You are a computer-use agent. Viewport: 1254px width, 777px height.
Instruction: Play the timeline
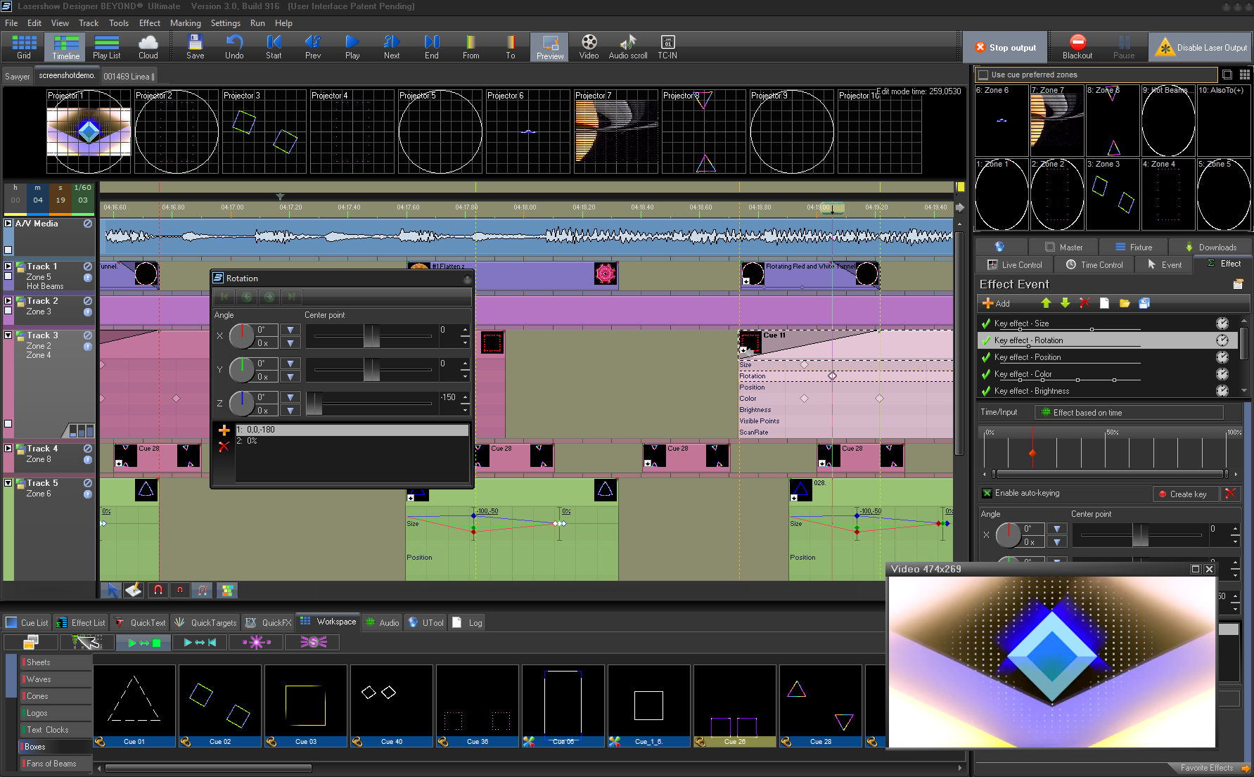(x=352, y=47)
